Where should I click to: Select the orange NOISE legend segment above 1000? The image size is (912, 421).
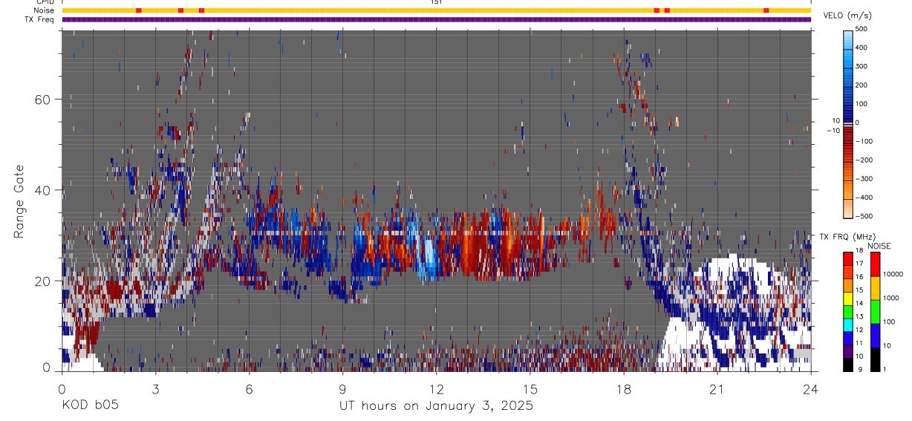pyautogui.click(x=875, y=288)
